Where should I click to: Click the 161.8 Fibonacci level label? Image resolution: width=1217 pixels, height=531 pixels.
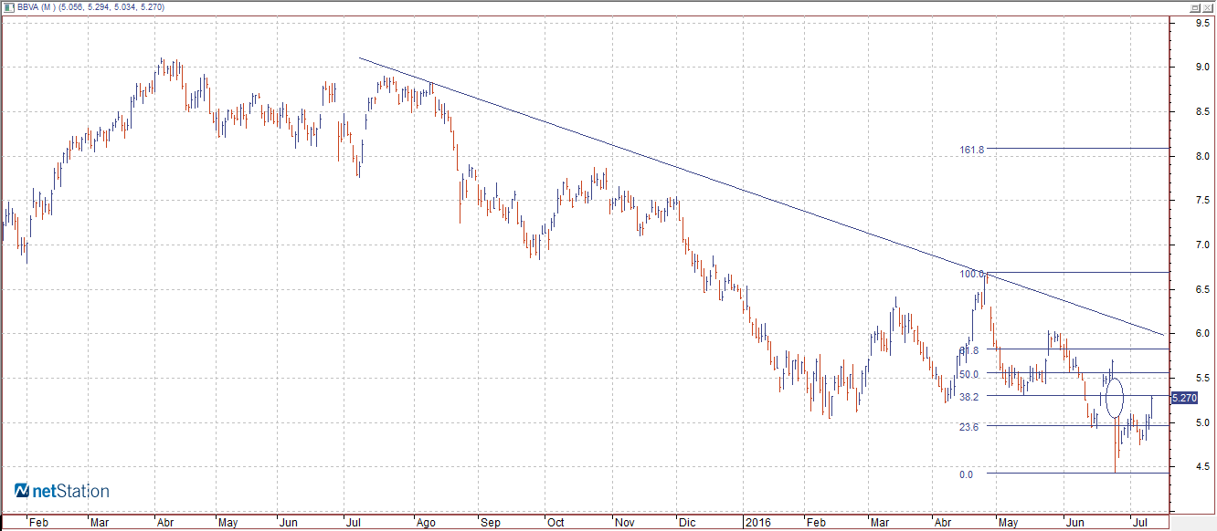(970, 149)
